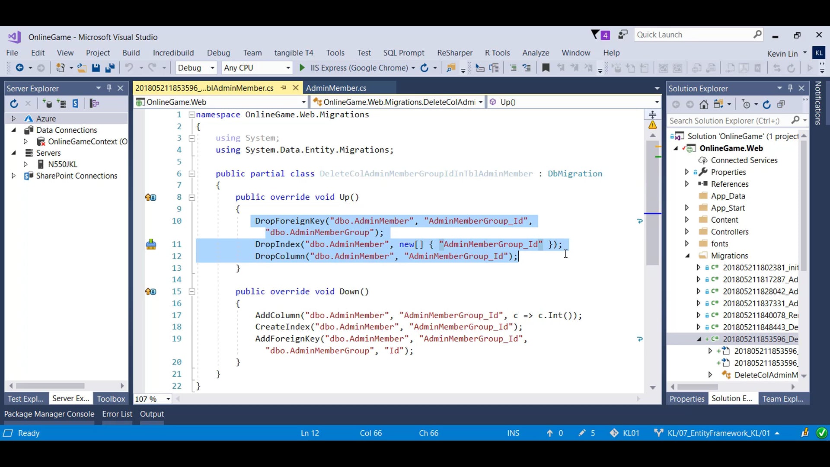The height and width of the screenshot is (467, 830).
Task: Collapse the code region on line 6
Action: 192,174
